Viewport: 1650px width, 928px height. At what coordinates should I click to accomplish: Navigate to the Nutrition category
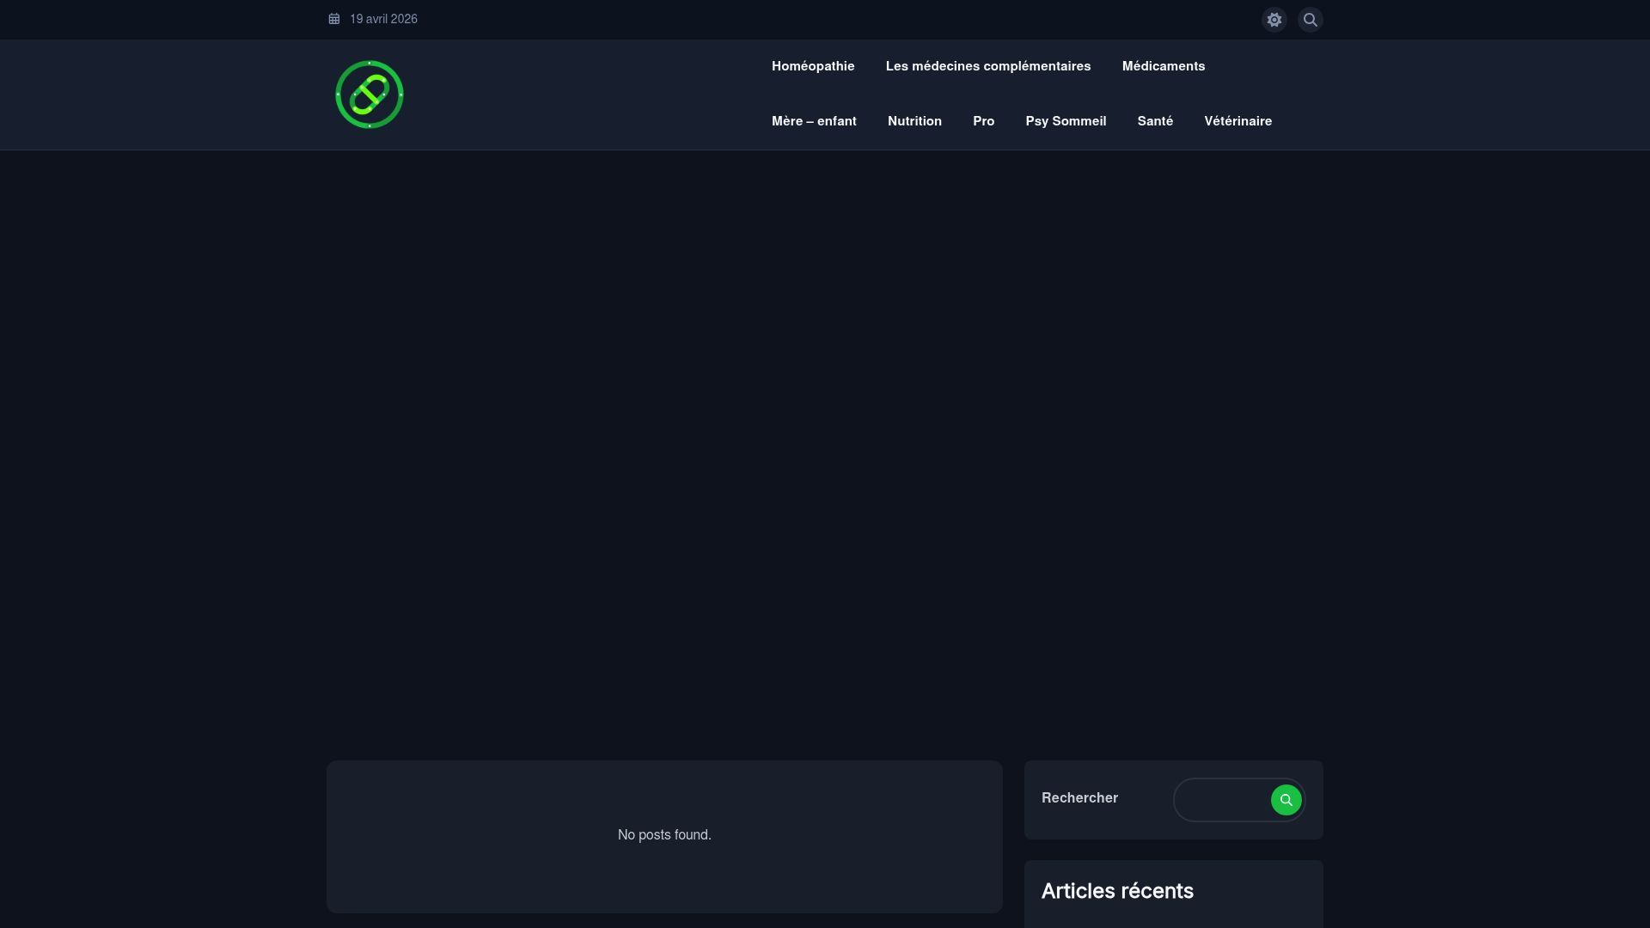pyautogui.click(x=914, y=121)
